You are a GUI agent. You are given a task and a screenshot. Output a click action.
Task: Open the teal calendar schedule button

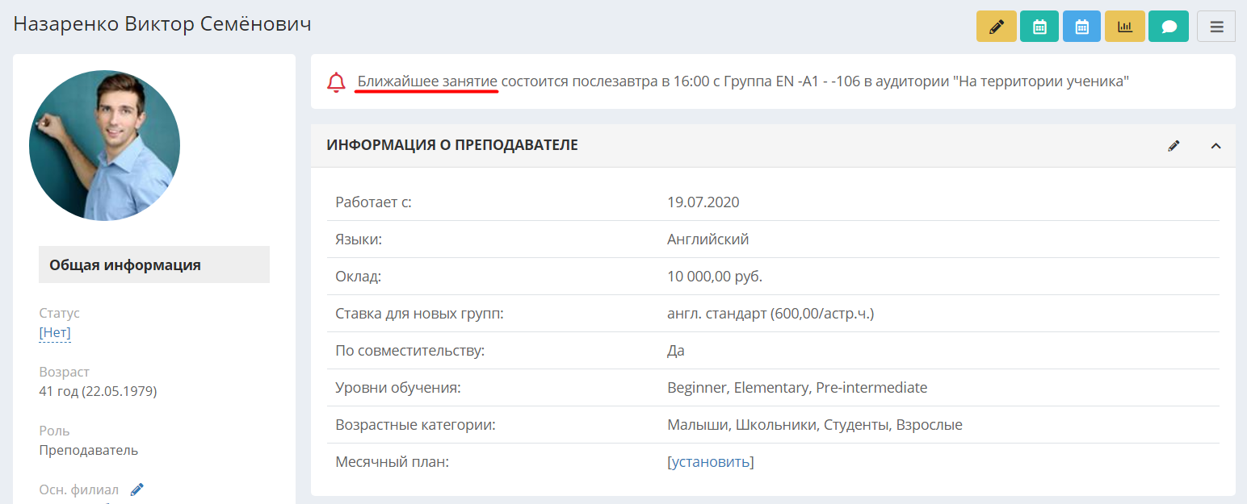coord(1039,27)
